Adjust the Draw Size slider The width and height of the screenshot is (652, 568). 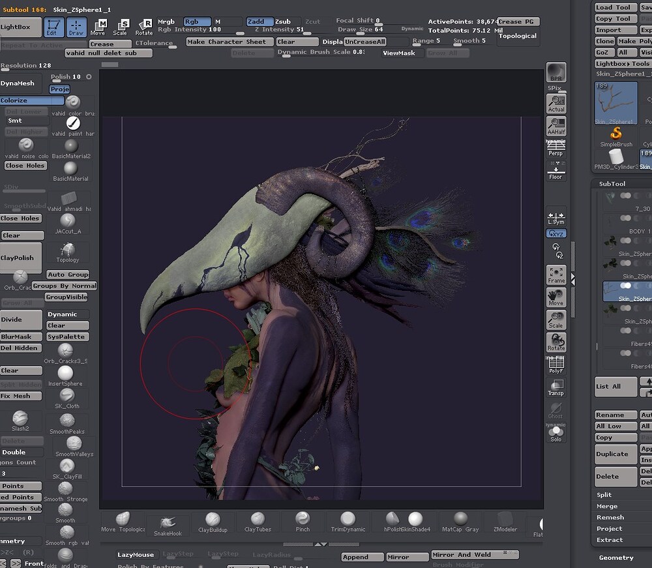360,29
